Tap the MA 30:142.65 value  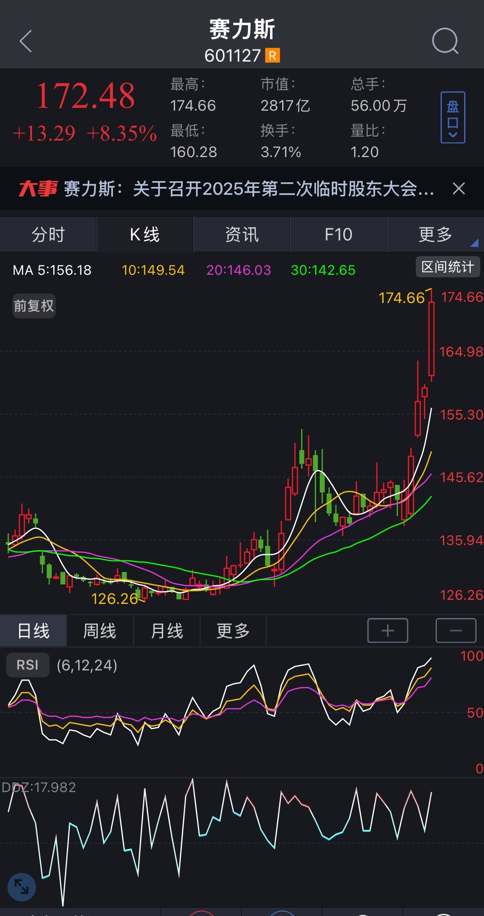click(x=323, y=270)
